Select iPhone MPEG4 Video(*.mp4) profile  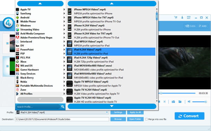[111, 12]
